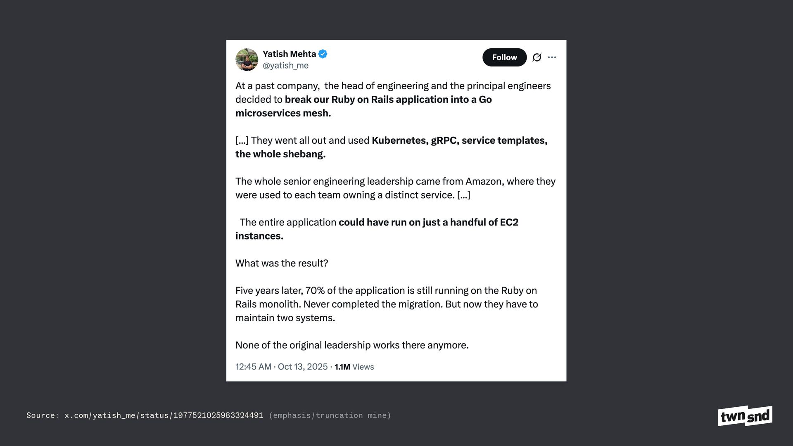Open the Grok explain-post icon
Image resolution: width=793 pixels, height=446 pixels.
537,57
